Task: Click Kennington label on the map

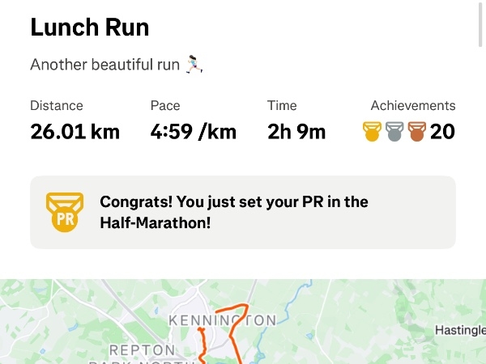Action: click(x=222, y=320)
